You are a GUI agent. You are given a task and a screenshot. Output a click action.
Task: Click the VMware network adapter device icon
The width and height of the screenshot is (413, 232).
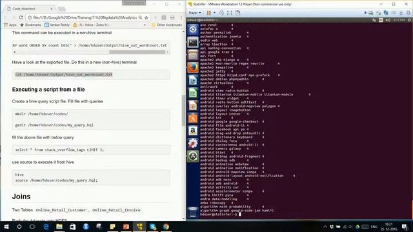(386, 13)
